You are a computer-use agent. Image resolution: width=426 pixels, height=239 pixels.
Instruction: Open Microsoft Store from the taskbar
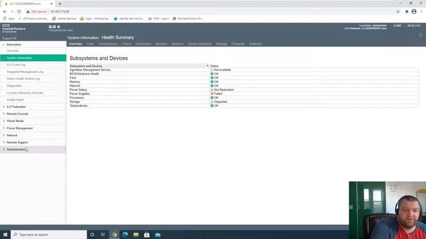click(146, 234)
